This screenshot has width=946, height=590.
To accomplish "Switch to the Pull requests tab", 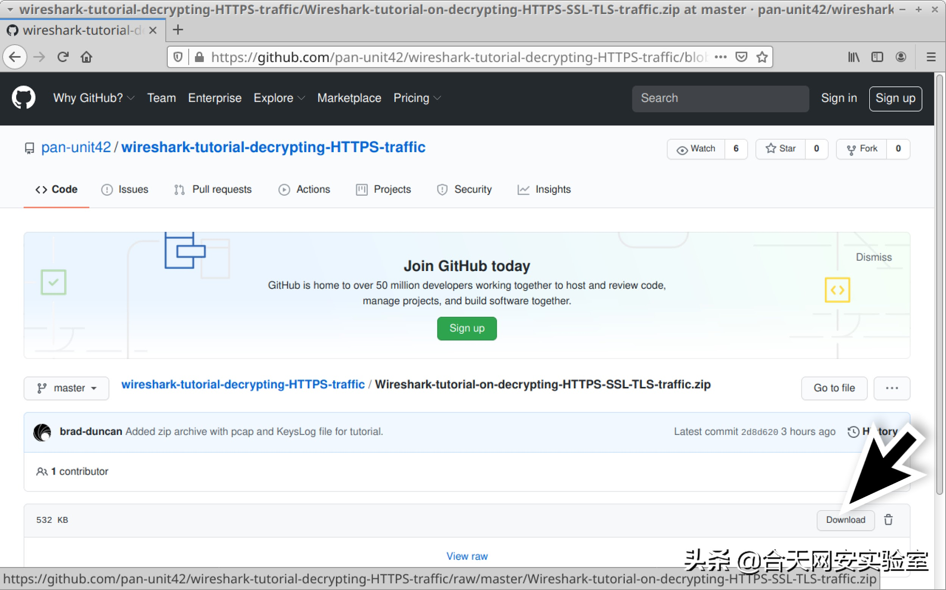I will tap(213, 189).
